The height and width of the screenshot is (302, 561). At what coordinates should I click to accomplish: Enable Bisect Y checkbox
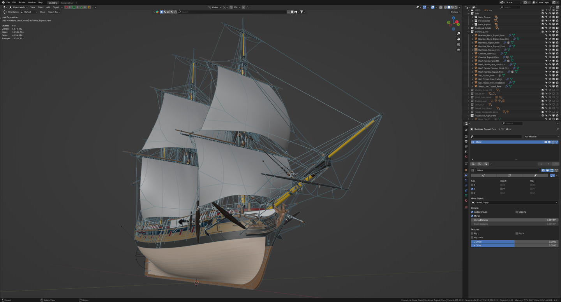[502, 189]
